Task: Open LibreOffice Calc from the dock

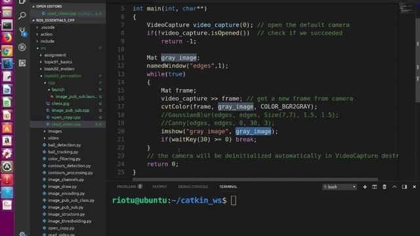Action: pos(7,102)
